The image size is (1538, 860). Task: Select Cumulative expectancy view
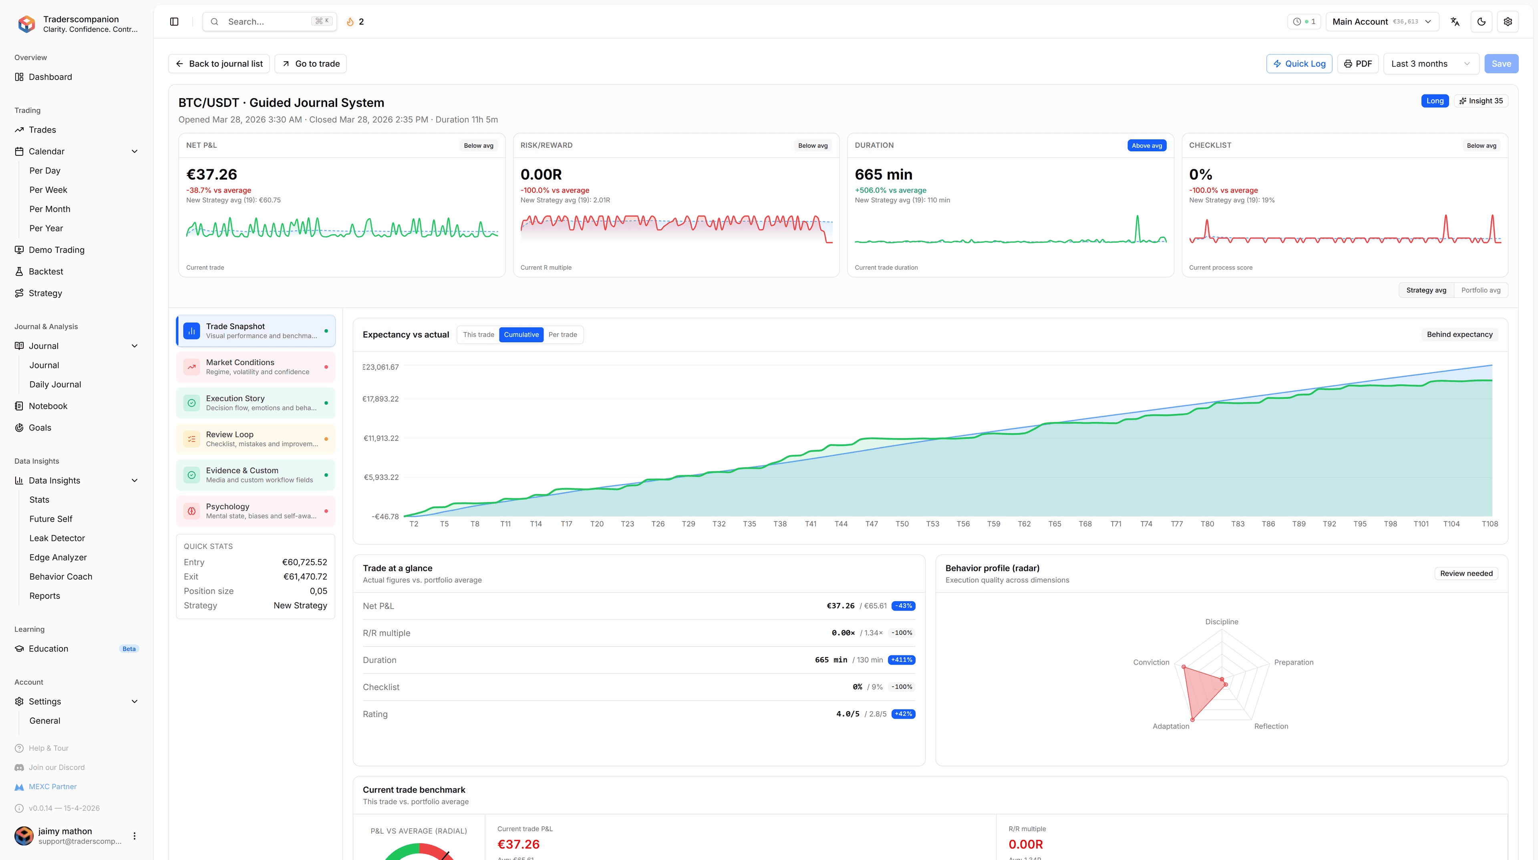tap(521, 335)
